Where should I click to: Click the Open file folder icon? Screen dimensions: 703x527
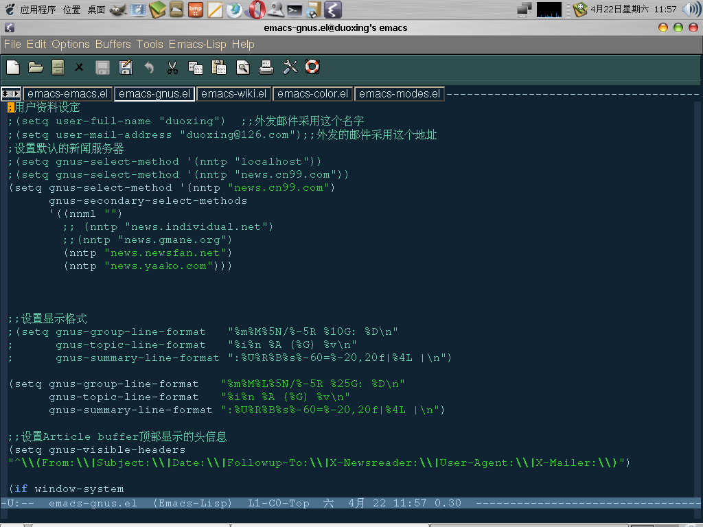[x=36, y=67]
